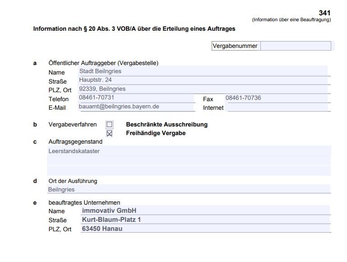Uncheck the Freihändige Vergabe checkbox

[109, 134]
